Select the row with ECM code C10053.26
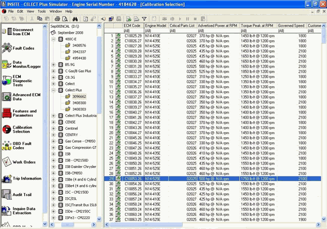 212,179
